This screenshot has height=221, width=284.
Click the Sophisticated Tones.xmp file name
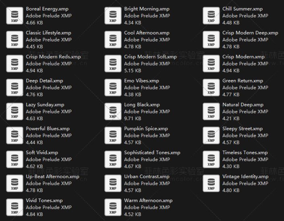coord(152,153)
